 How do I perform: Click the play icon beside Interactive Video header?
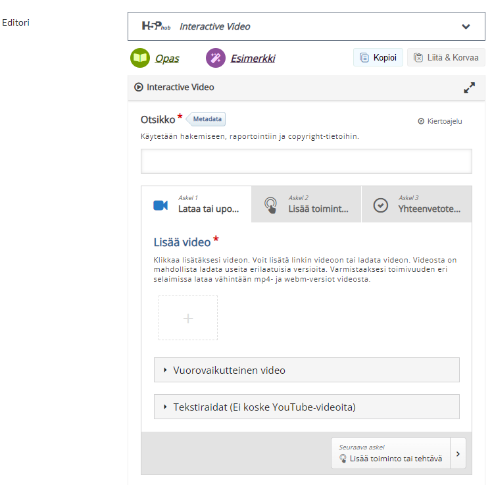tap(138, 87)
